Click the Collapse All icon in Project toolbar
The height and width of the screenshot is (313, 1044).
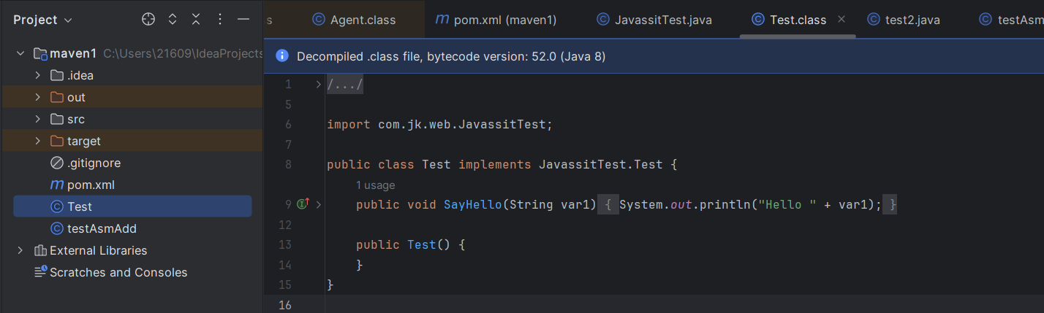click(196, 20)
